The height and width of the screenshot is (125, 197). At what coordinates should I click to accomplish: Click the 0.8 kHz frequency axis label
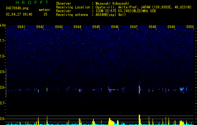[x=3, y=87]
